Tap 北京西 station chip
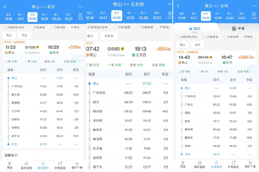This screenshot has width=259, height=172. [109, 36]
